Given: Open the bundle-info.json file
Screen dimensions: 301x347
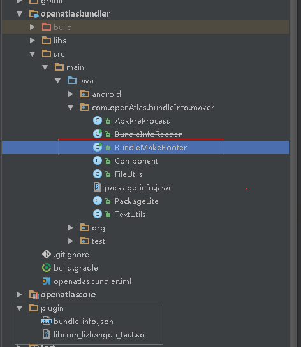Looking at the screenshot, I should (84, 322).
